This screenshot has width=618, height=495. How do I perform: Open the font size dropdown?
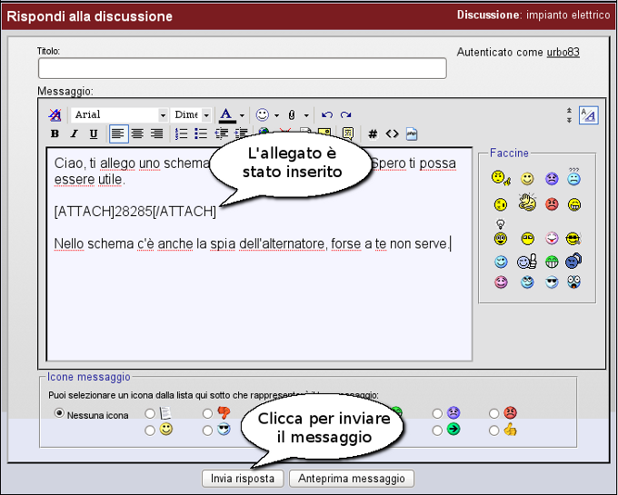pos(192,115)
